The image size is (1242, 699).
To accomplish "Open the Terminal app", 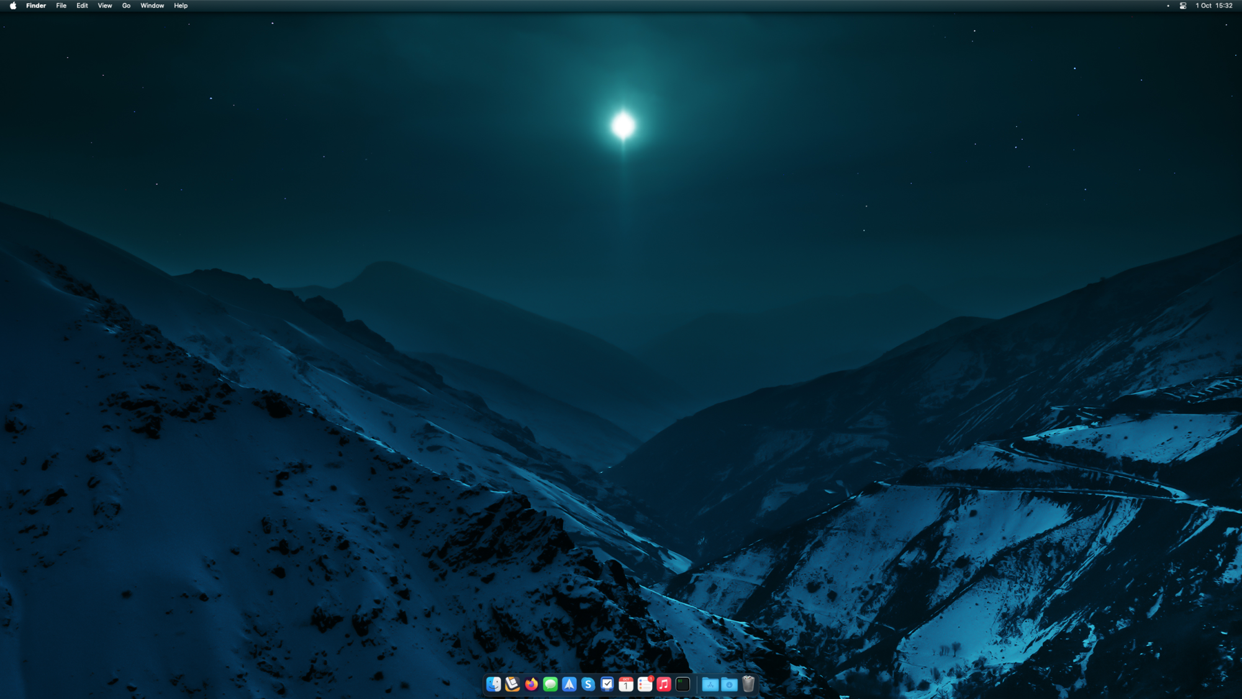I will pos(682,684).
